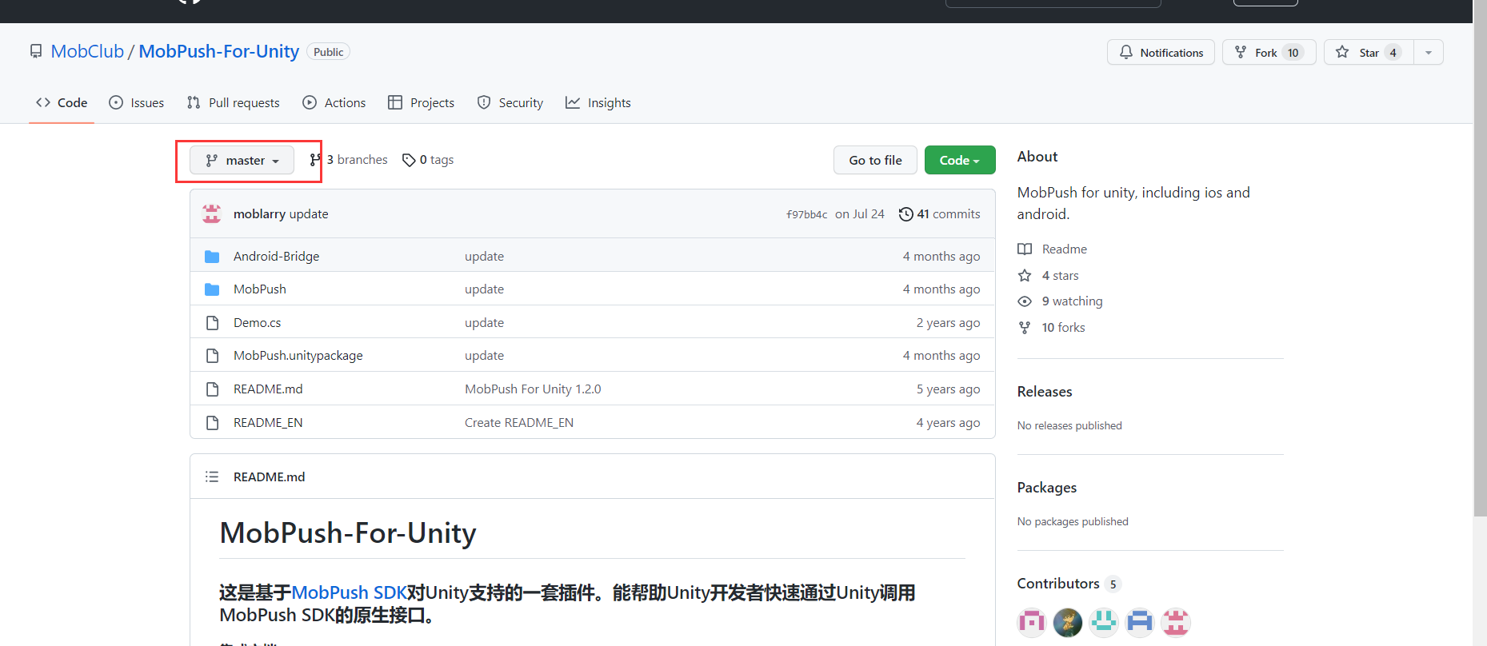
Task: Open the green Code dropdown
Action: 960,160
